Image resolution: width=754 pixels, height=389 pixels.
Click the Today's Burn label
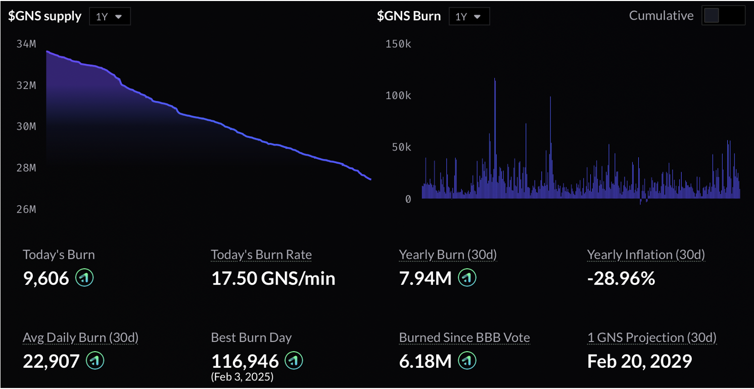click(59, 255)
